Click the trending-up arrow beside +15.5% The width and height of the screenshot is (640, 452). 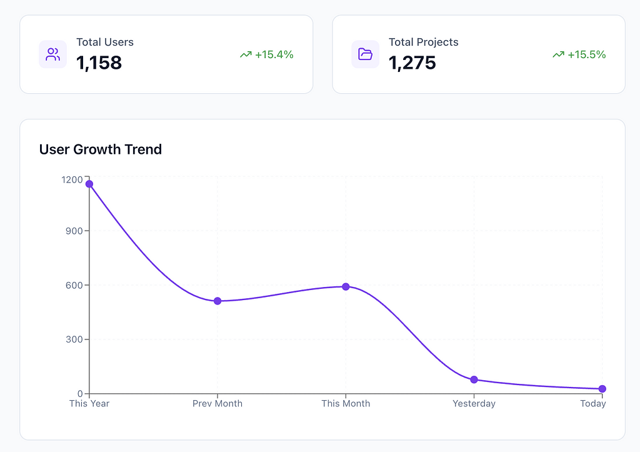coord(558,55)
